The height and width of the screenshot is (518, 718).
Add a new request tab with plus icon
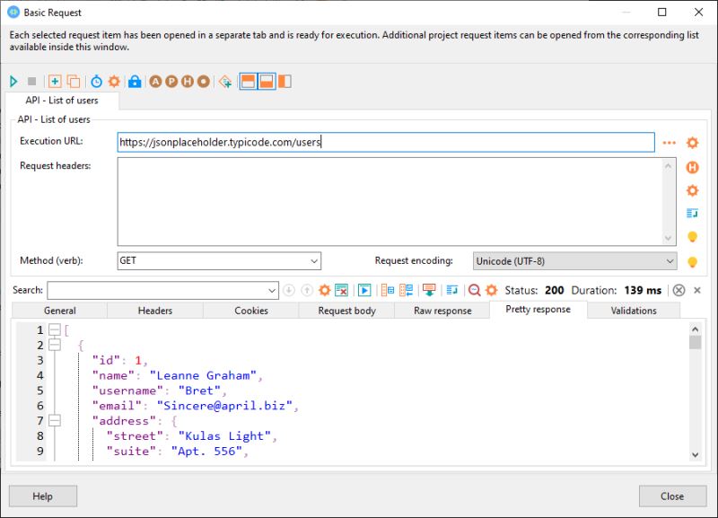[x=55, y=82]
